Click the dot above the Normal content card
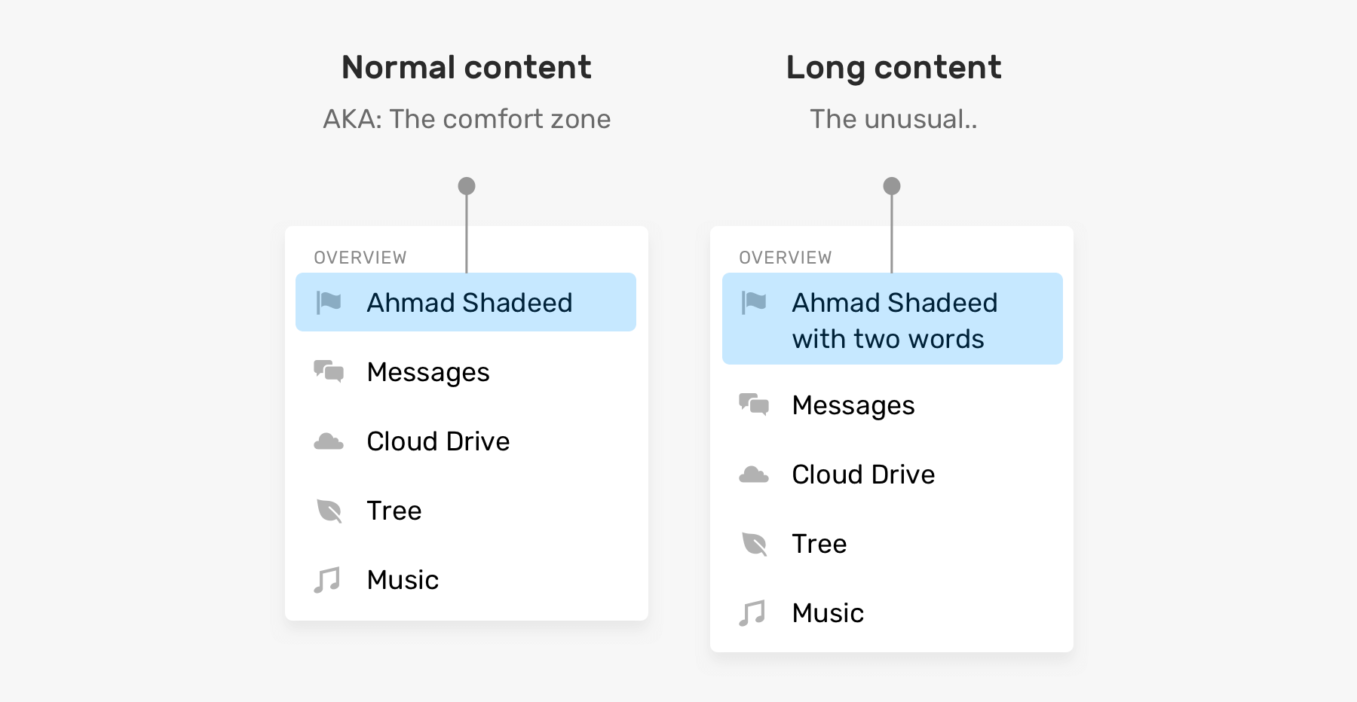Image resolution: width=1357 pixels, height=702 pixels. point(466,185)
